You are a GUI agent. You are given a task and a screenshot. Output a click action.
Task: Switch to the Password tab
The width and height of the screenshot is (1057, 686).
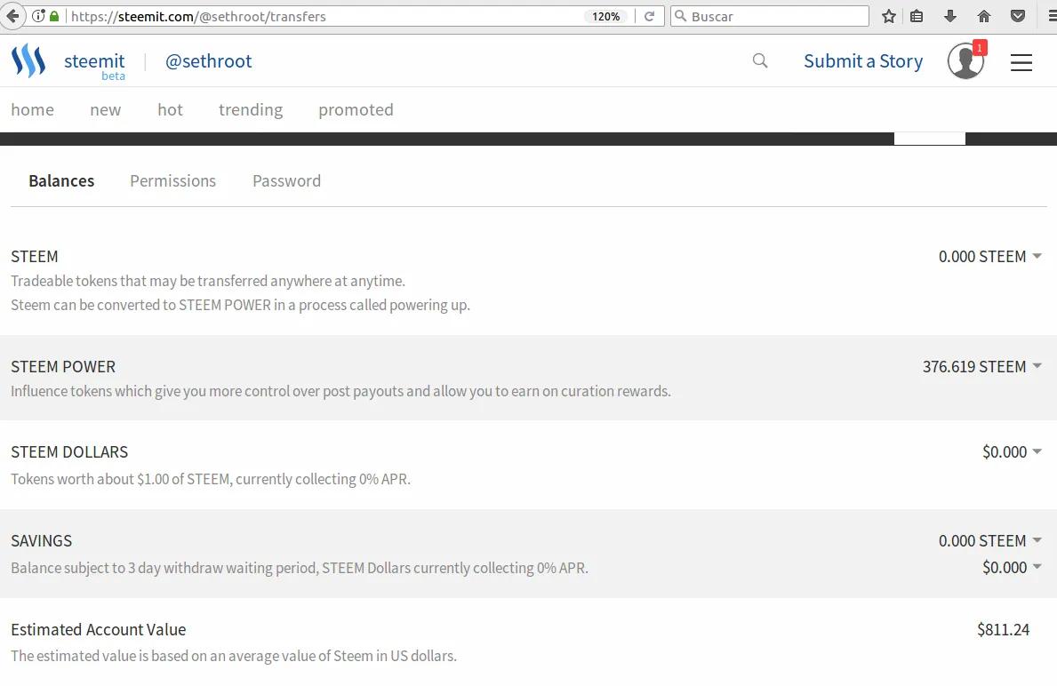pyautogui.click(x=286, y=180)
